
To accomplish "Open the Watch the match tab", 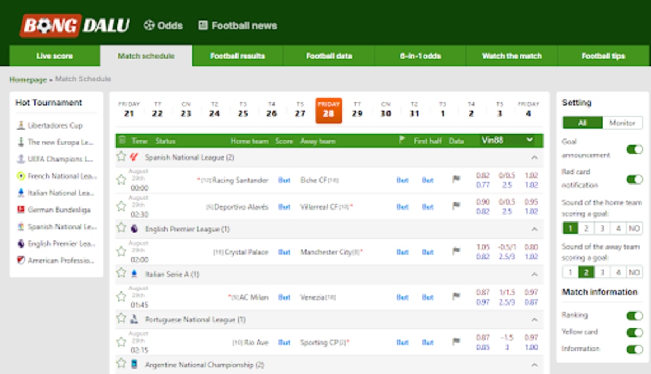I will click(x=512, y=56).
